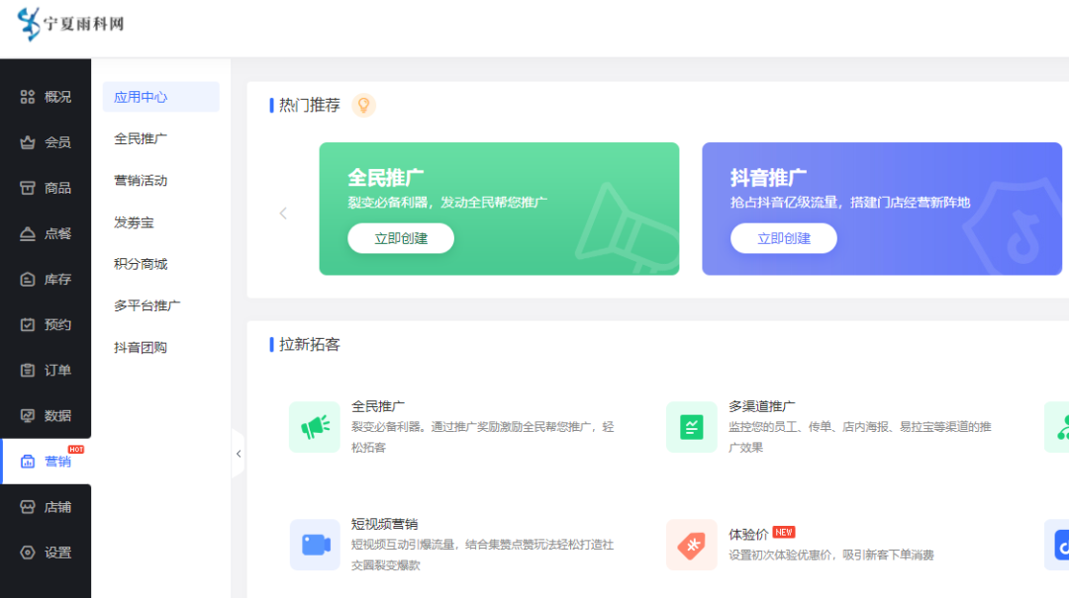Show previous recommended carousel card
Image resolution: width=1069 pixels, height=598 pixels.
pos(284,214)
